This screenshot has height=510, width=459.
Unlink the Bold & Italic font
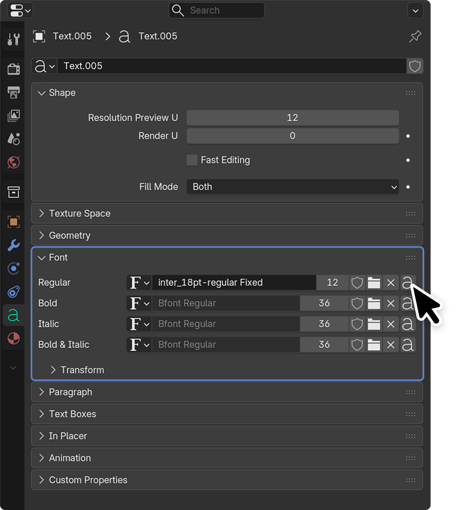point(390,345)
